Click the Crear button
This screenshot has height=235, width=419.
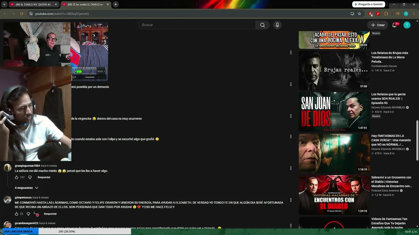click(378, 25)
